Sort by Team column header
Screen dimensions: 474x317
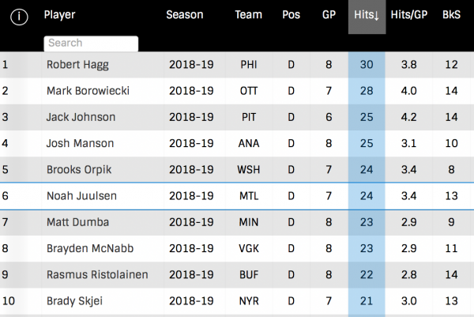(248, 15)
